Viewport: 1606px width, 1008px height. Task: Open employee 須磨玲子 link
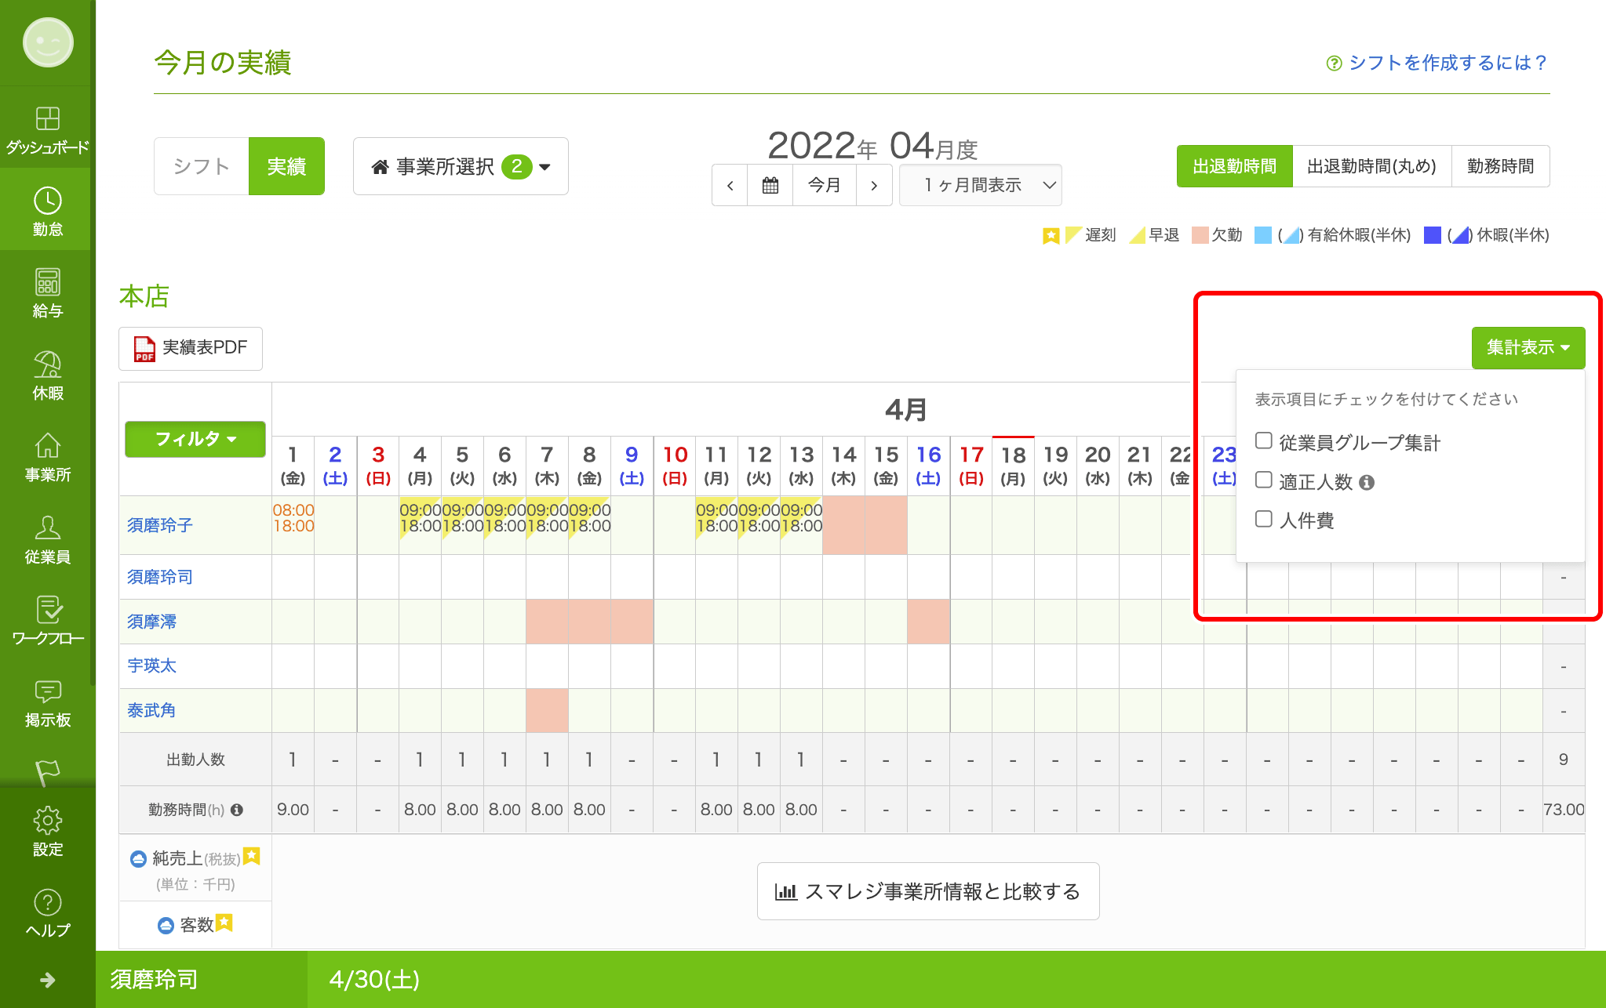[160, 525]
